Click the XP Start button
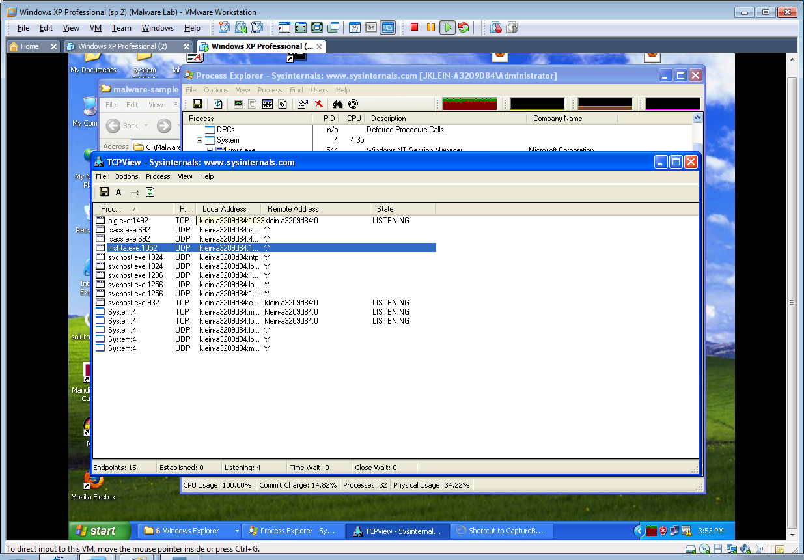This screenshot has height=560, width=804. 99,531
